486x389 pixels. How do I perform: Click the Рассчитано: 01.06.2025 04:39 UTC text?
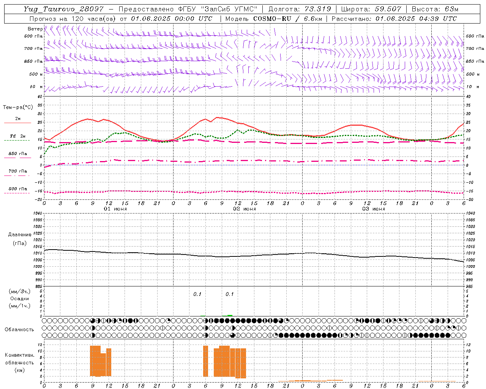point(394,19)
